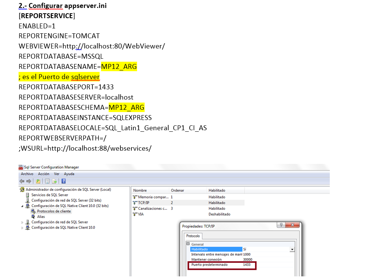
Task: Click the Protocolos de cliente node icon
Action: [x=33, y=211]
